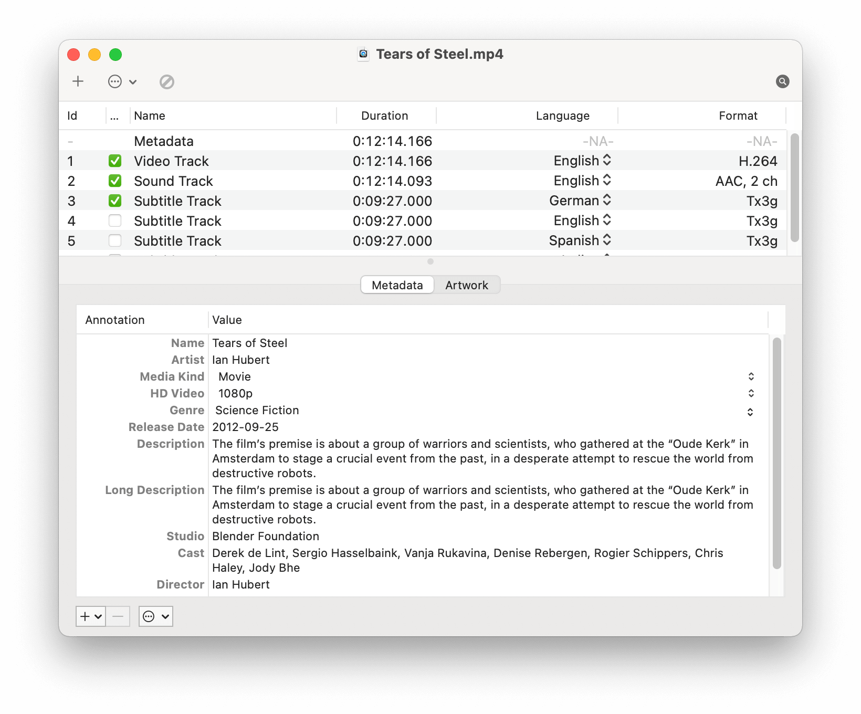Click the Artist value Ian Hubert
This screenshot has width=861, height=714.
coord(241,360)
